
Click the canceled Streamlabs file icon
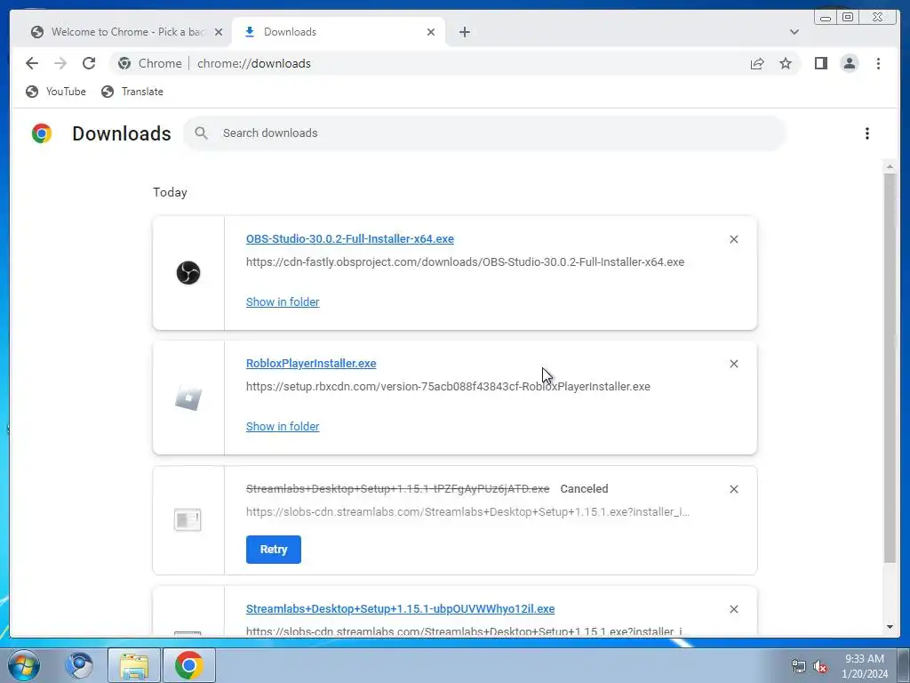click(188, 519)
